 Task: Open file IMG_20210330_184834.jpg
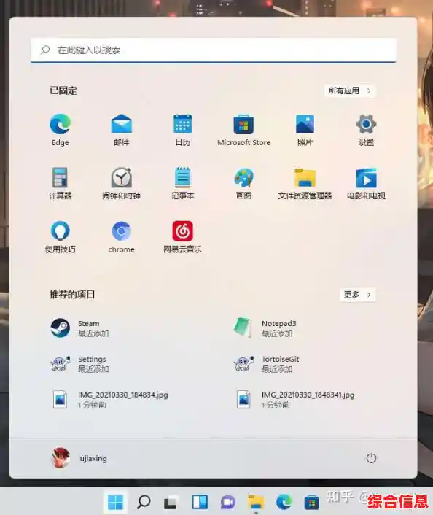click(109, 400)
